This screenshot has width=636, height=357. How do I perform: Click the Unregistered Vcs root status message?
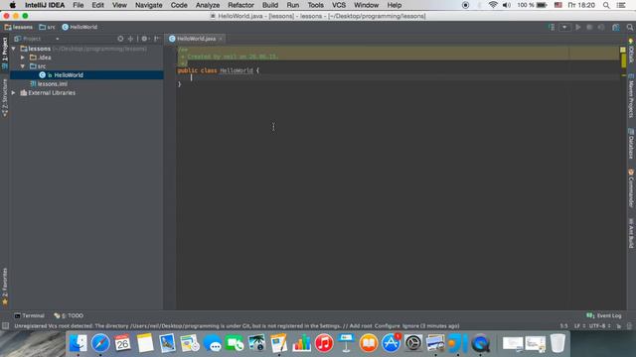point(237,326)
